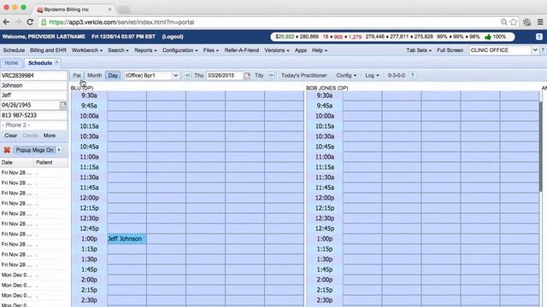
Task: Click the phone field 813 987-5233
Action: pyautogui.click(x=33, y=115)
